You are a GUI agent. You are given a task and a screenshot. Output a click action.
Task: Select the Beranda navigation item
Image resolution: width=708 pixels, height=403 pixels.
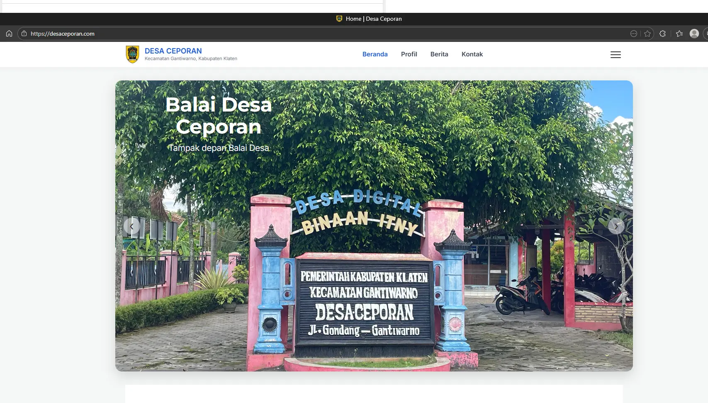click(x=375, y=54)
